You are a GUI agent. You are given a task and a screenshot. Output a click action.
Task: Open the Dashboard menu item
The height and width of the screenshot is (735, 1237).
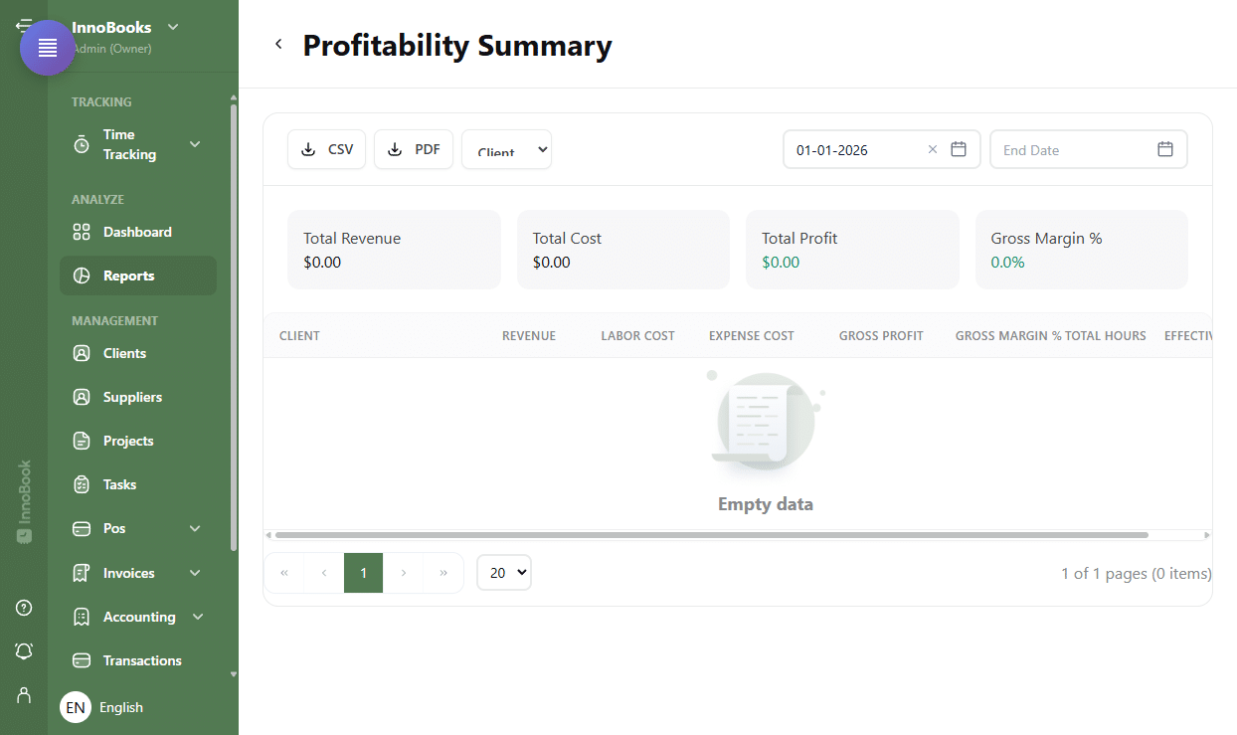138,232
